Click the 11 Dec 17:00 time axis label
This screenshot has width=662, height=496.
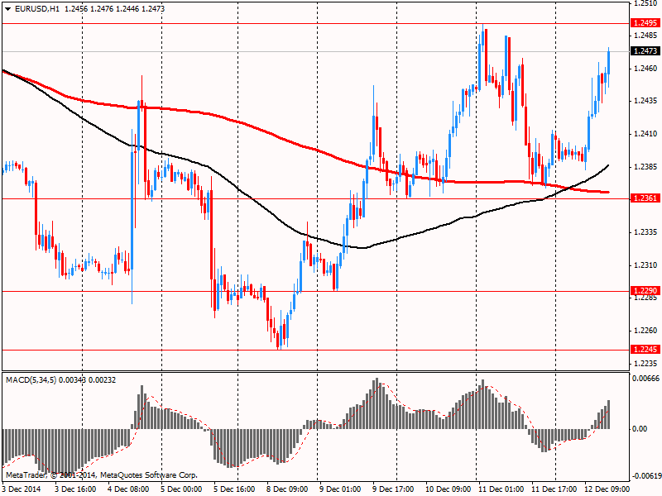[x=554, y=489]
